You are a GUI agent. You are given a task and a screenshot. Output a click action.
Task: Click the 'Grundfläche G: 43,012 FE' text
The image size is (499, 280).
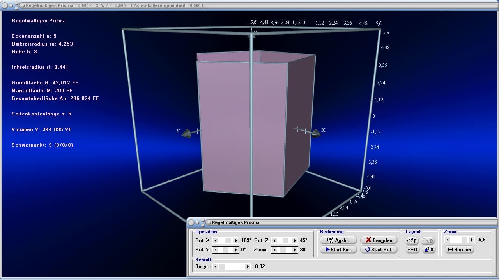(45, 83)
